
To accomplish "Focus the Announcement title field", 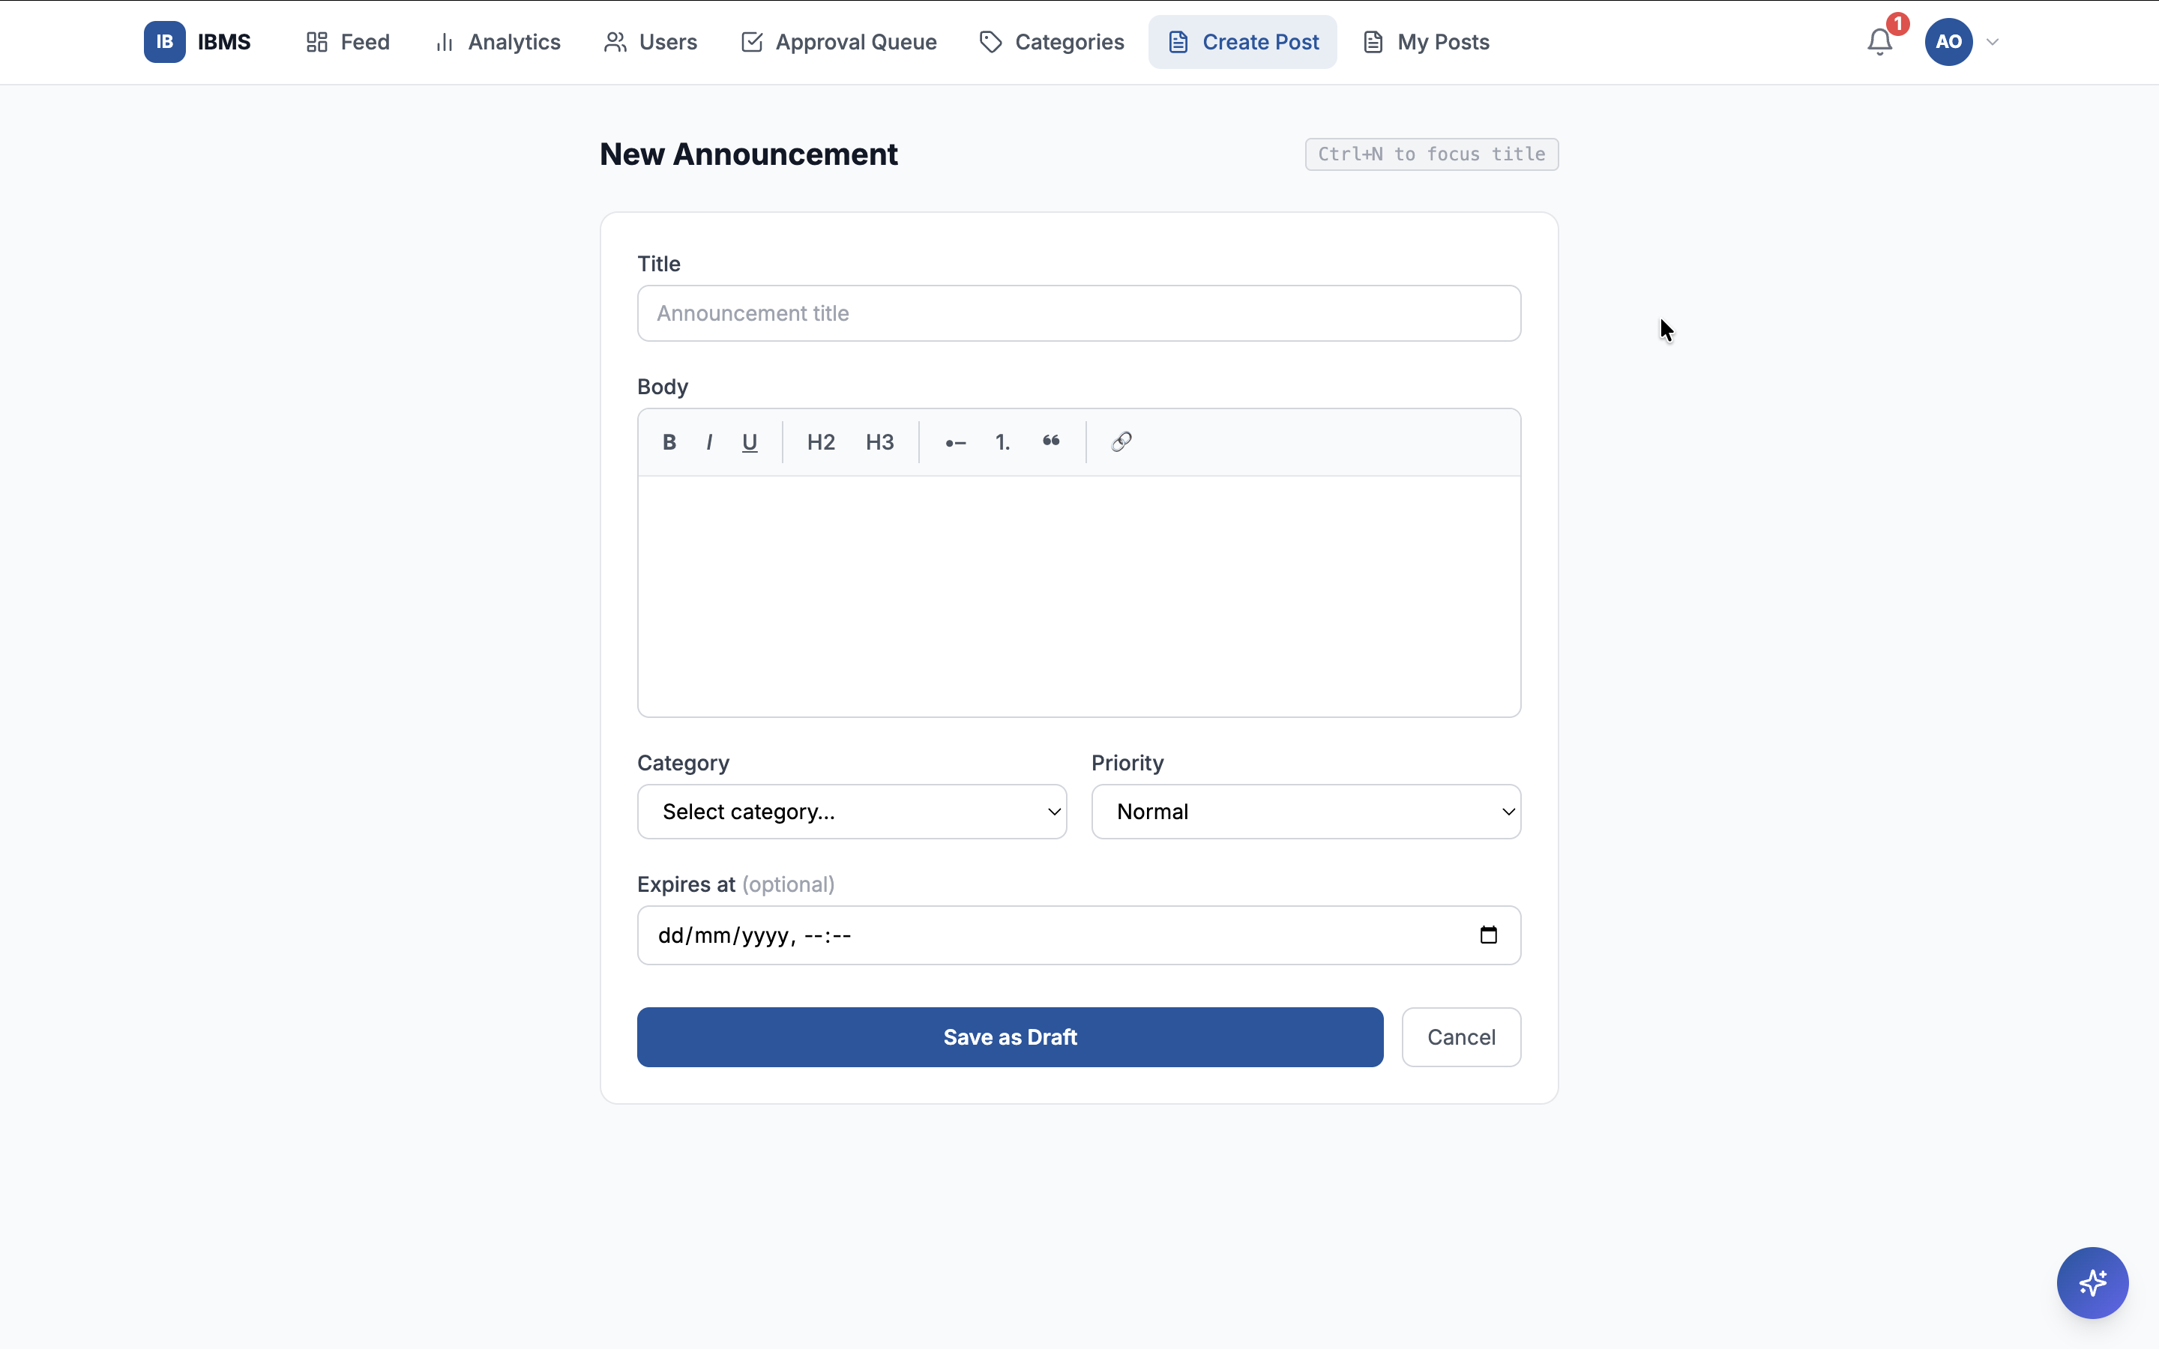I will (x=1079, y=313).
